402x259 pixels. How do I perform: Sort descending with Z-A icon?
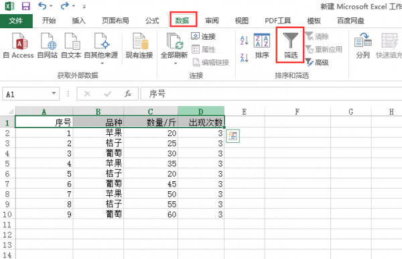click(x=245, y=58)
